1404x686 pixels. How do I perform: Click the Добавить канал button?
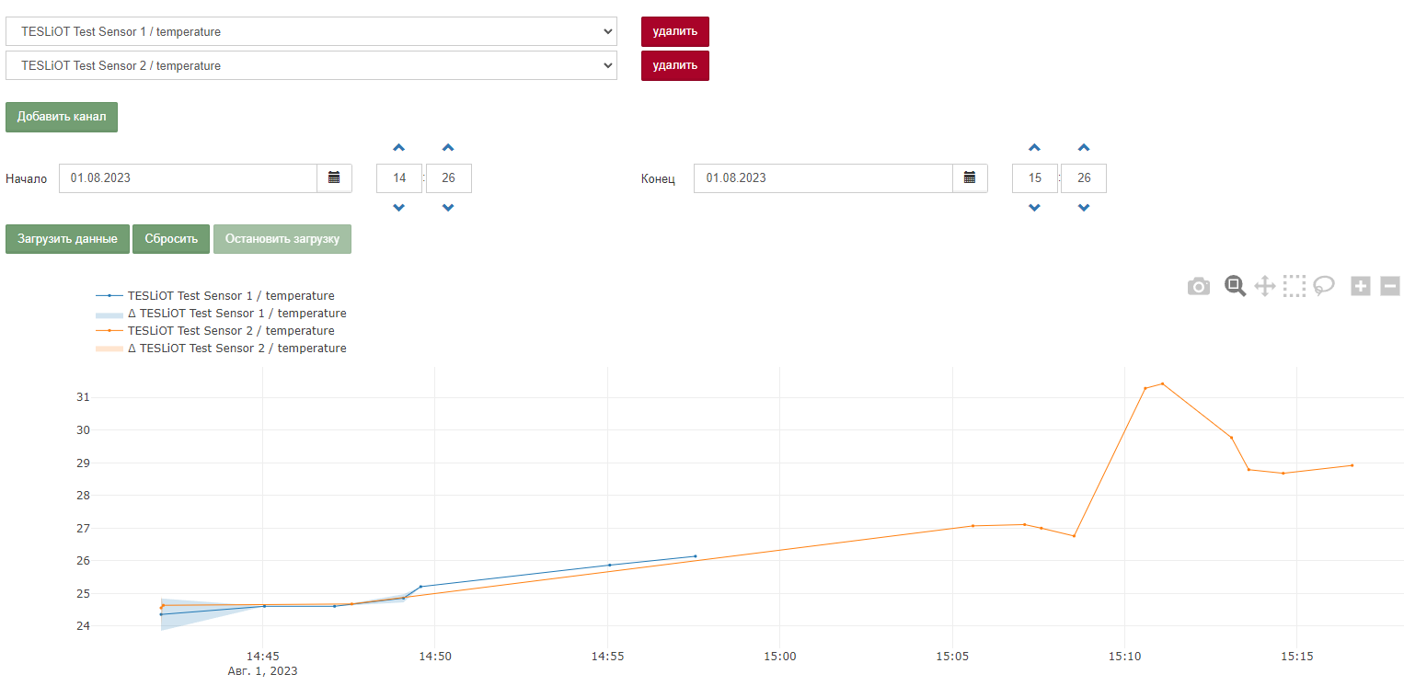[x=62, y=117]
